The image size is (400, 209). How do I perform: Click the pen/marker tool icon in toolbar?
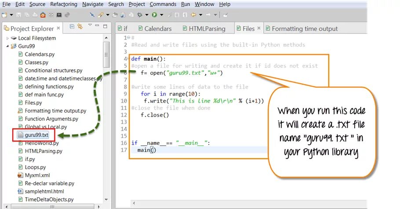[x=101, y=15]
